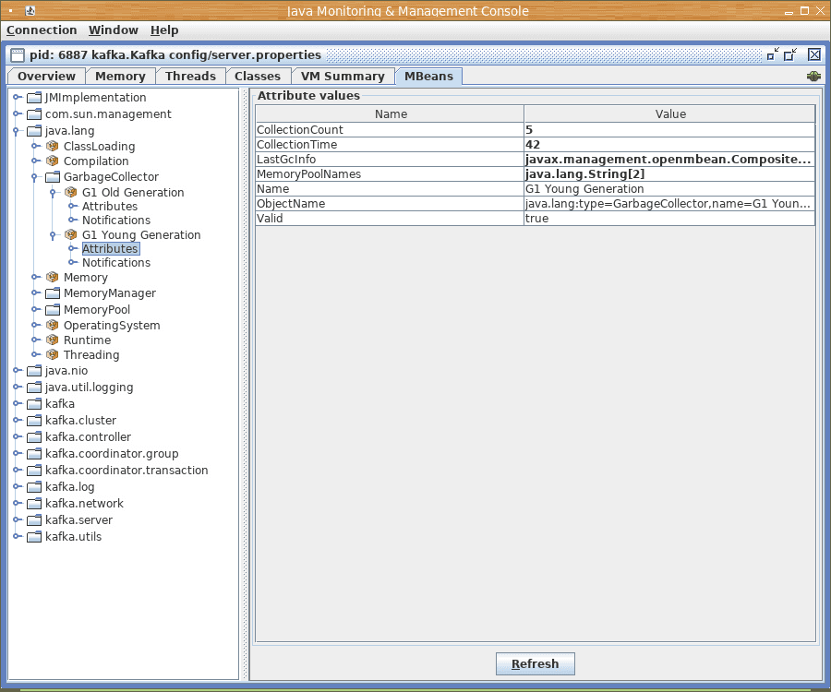Screen dimensions: 831x692
Task: Click the Value column header
Action: click(670, 113)
